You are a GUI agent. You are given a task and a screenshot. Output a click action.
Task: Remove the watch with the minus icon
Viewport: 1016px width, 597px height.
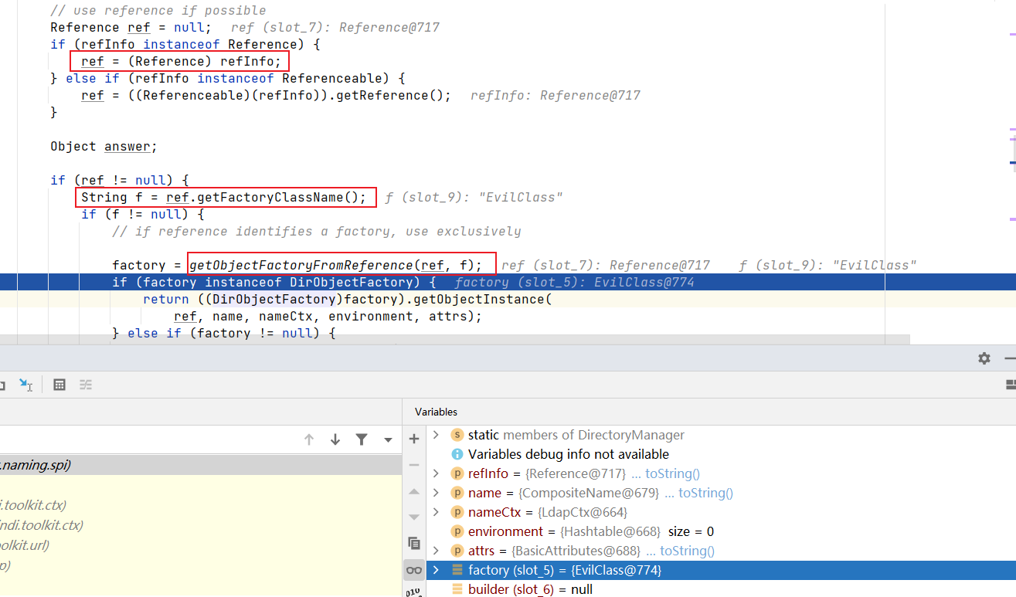tap(414, 465)
